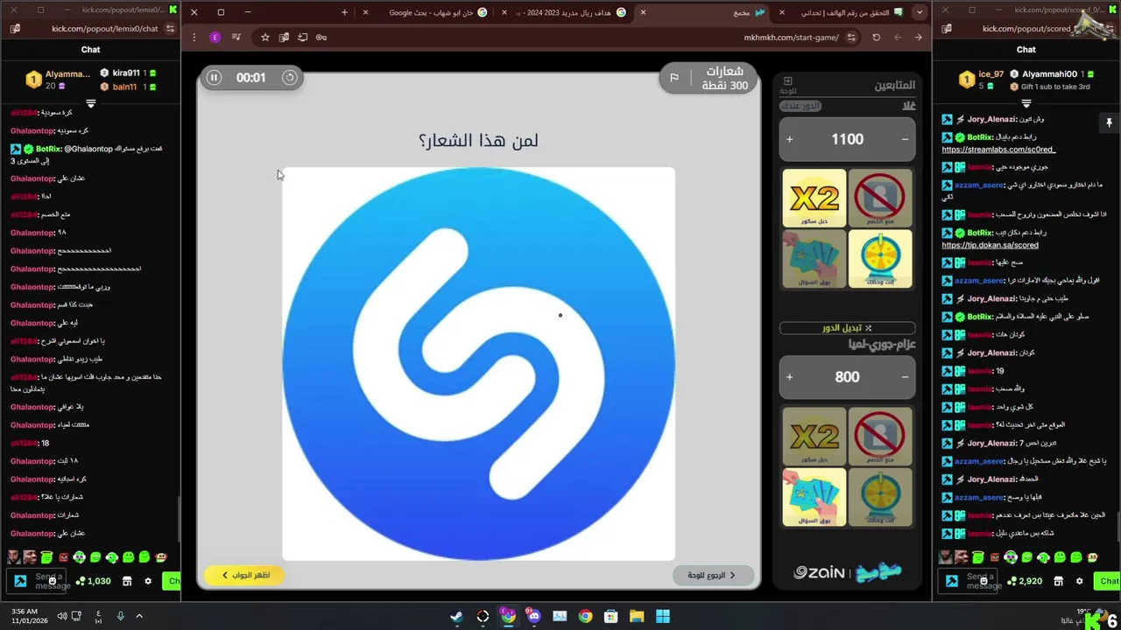Use the second team's question cards power-up

tap(814, 497)
